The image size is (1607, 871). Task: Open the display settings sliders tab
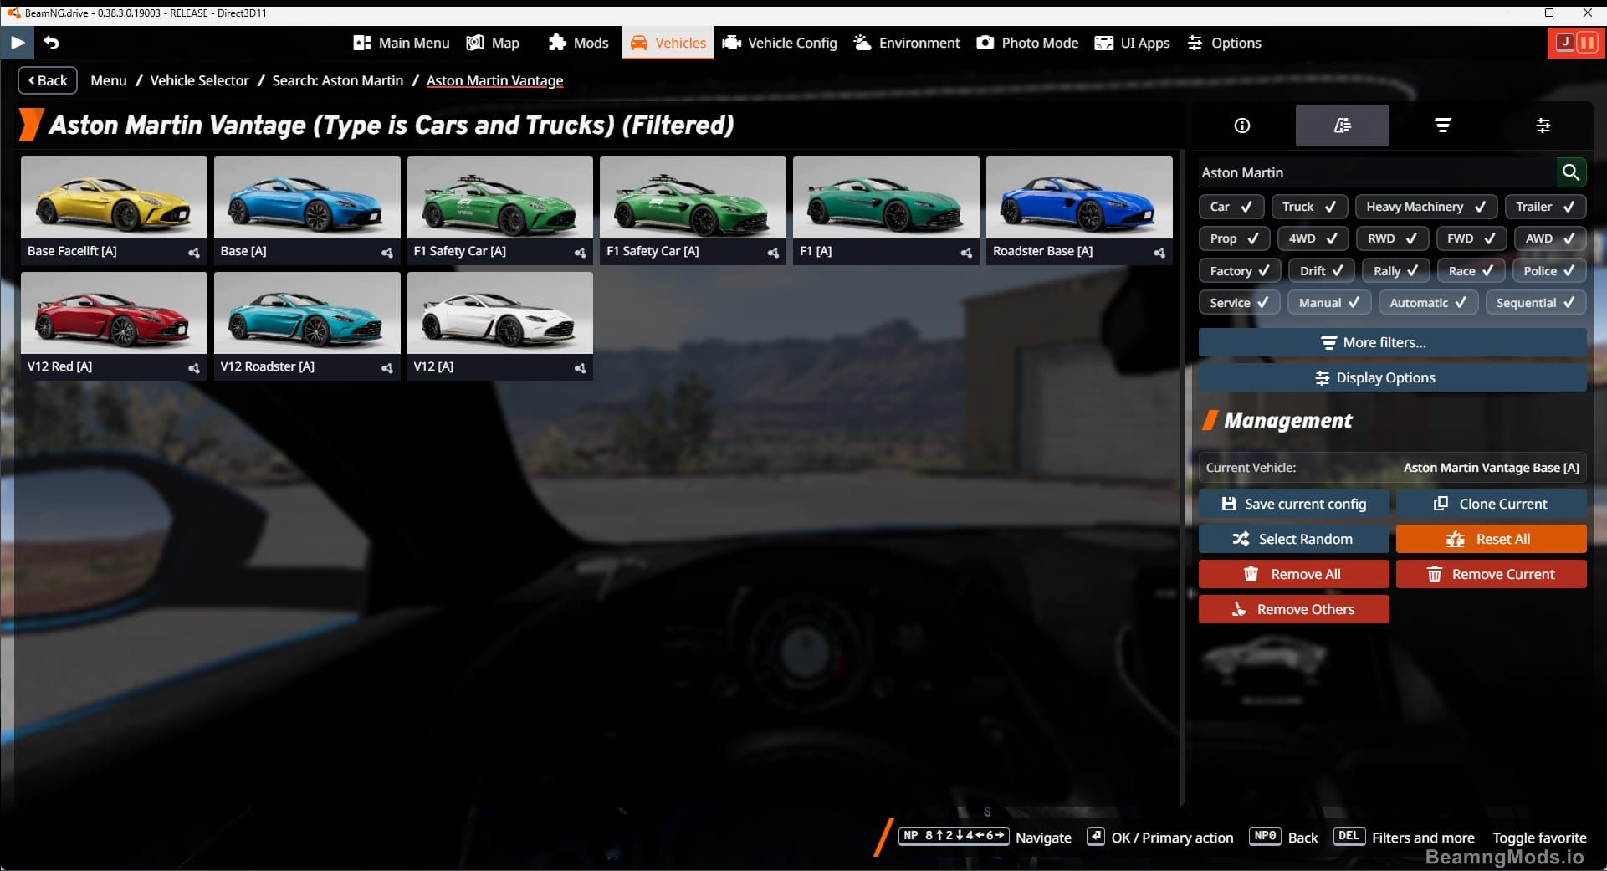point(1543,126)
